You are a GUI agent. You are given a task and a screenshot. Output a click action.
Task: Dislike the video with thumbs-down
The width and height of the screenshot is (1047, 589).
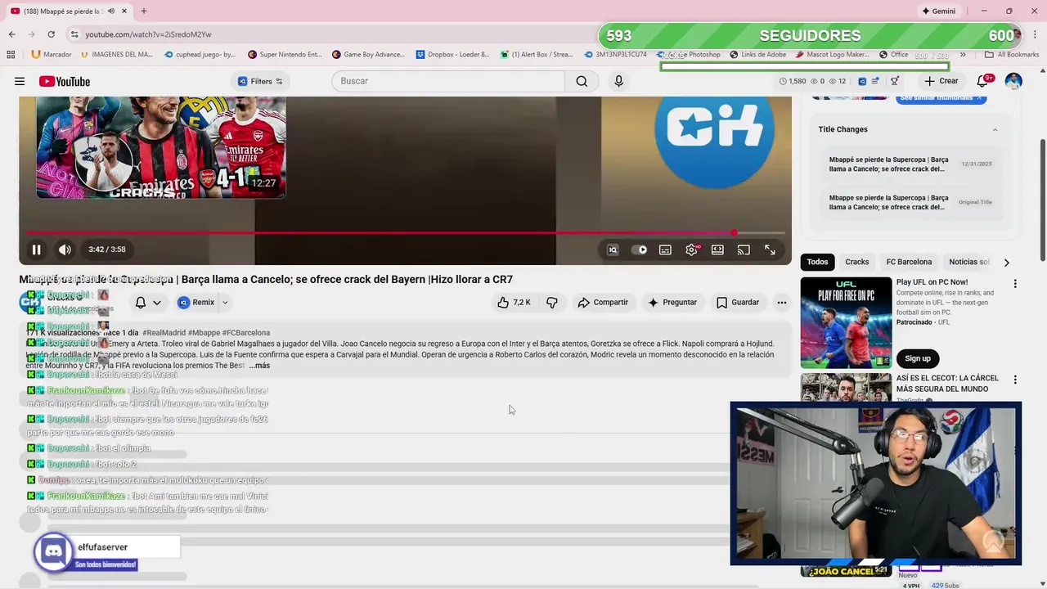coord(552,303)
